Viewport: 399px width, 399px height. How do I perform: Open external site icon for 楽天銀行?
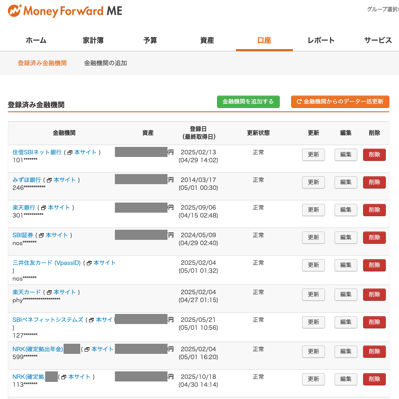pyautogui.click(x=44, y=208)
